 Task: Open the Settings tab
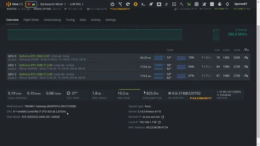coord(110,20)
